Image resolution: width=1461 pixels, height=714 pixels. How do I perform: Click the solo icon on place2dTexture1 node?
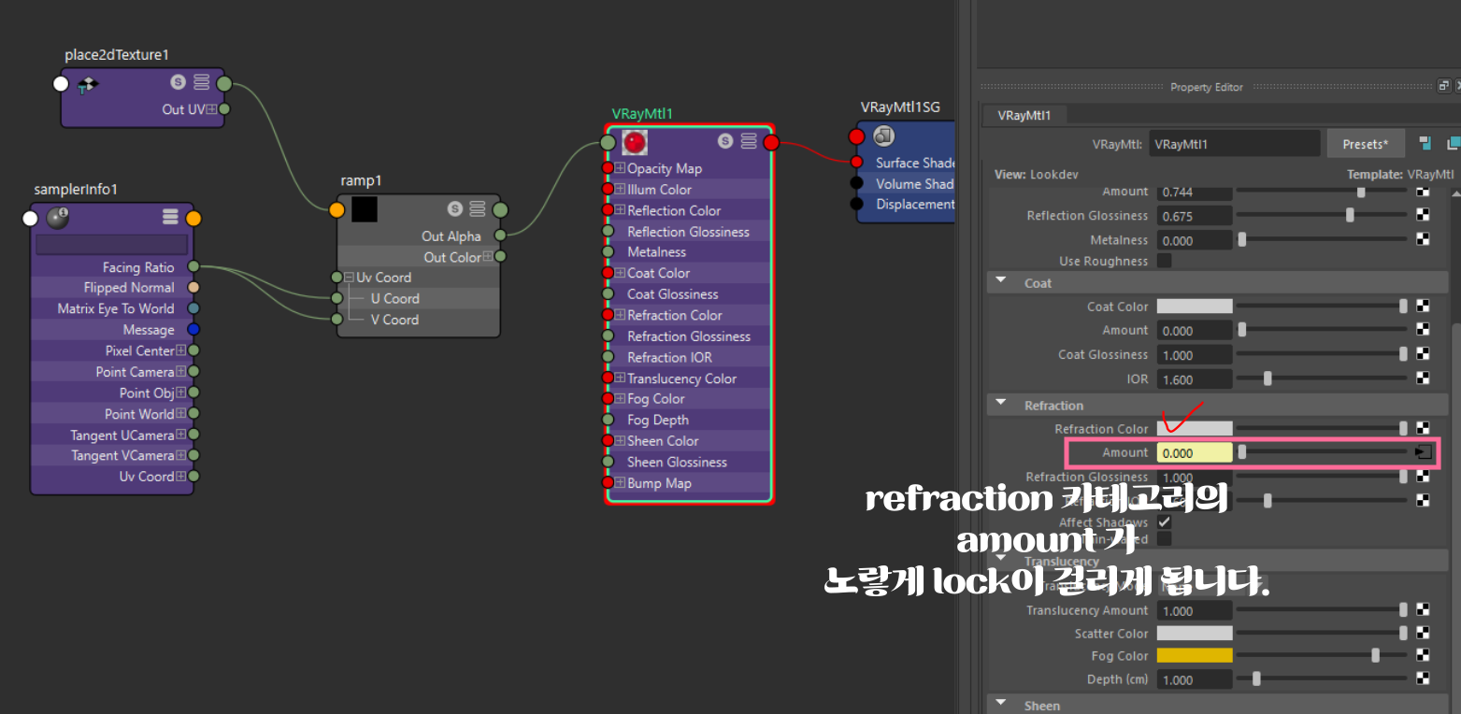click(178, 82)
